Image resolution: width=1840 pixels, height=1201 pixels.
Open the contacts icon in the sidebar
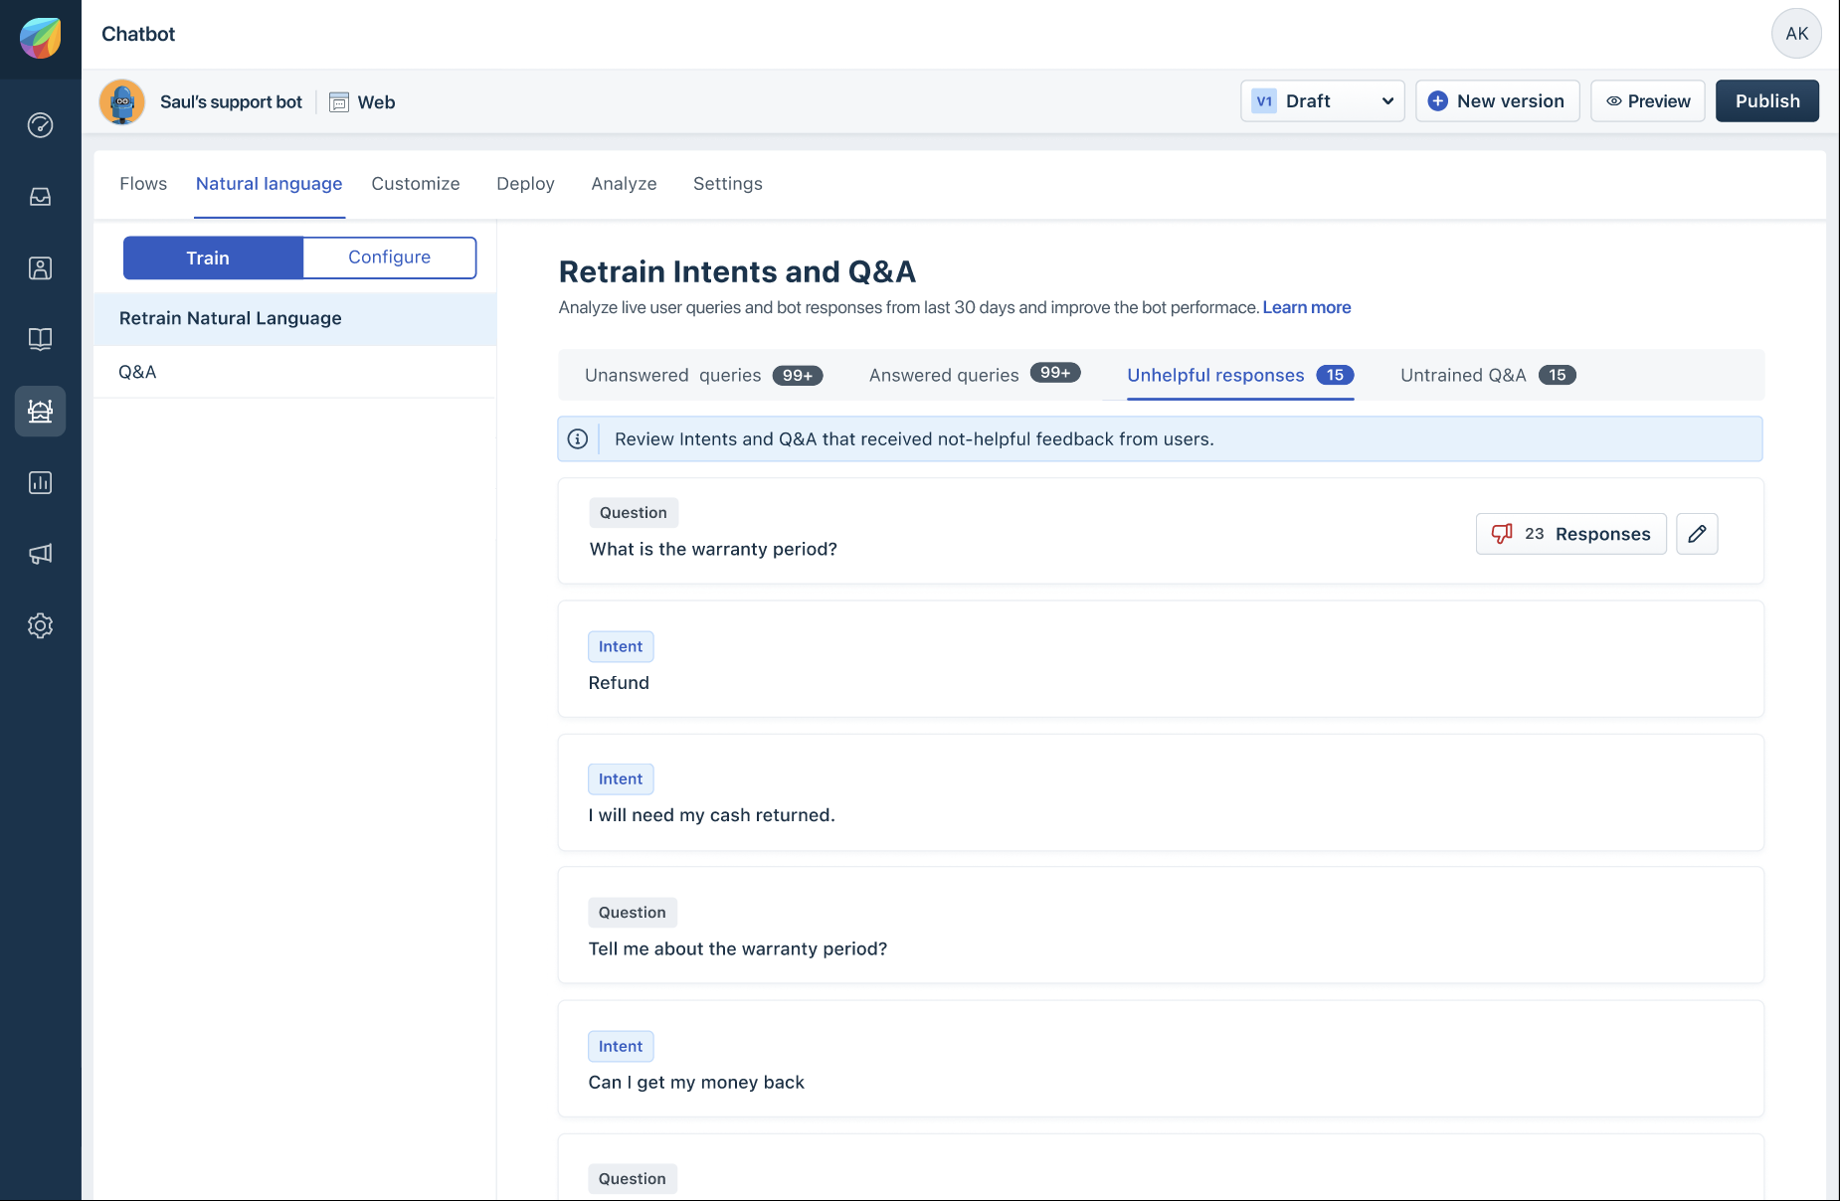click(x=40, y=268)
